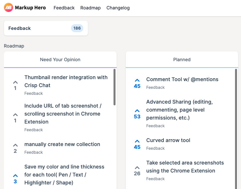Toggle upvote on Advanced Sharing post
The image size is (241, 189).
coord(137,114)
